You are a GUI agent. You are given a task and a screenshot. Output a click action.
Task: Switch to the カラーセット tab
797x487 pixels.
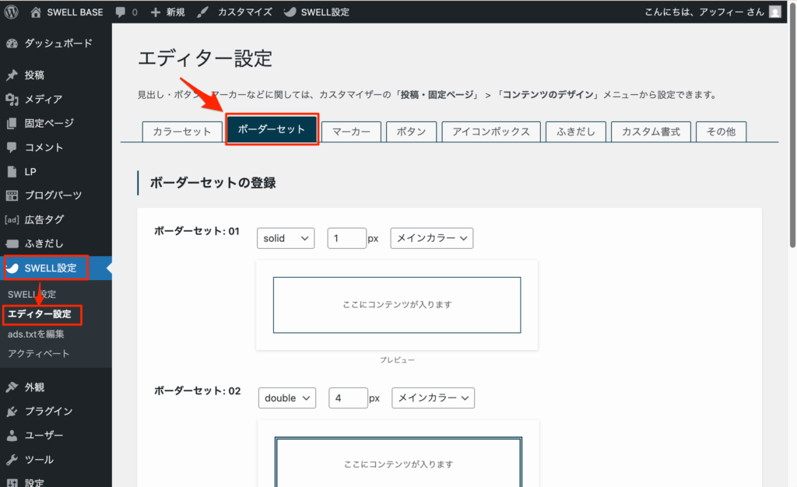click(x=182, y=131)
